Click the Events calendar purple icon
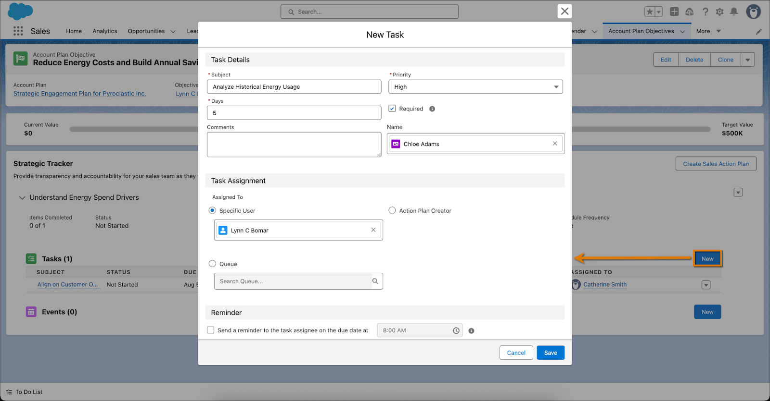 coord(31,312)
